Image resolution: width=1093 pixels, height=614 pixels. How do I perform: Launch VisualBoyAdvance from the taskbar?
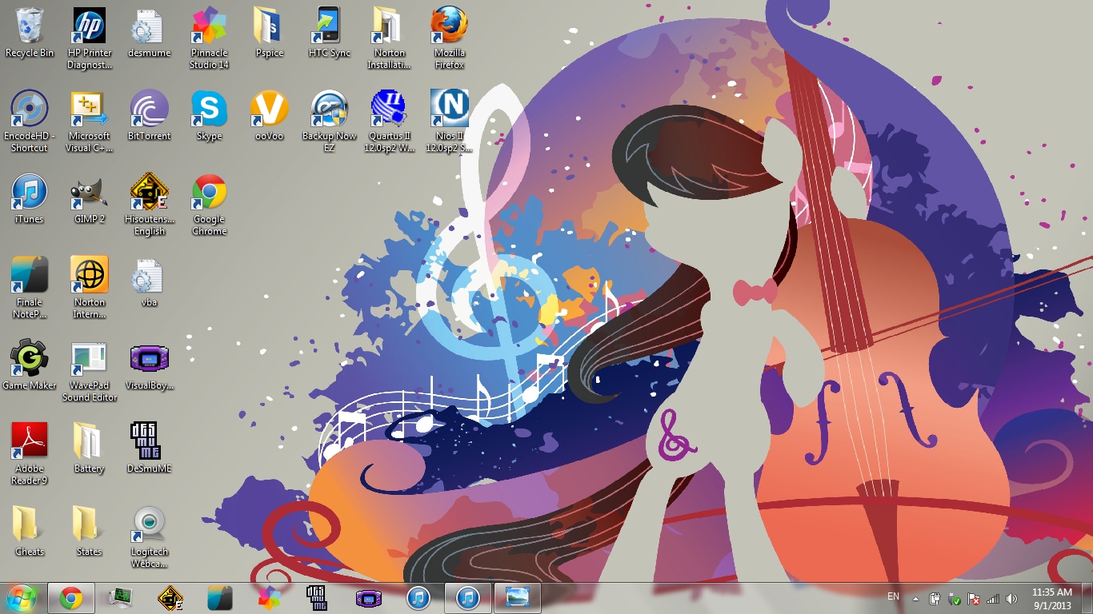(369, 598)
